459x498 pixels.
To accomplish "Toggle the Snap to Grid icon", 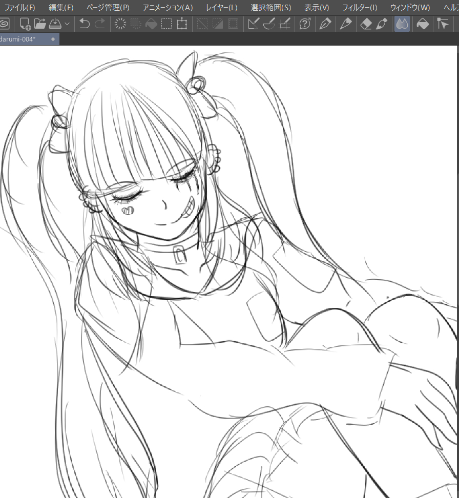I will coord(285,24).
